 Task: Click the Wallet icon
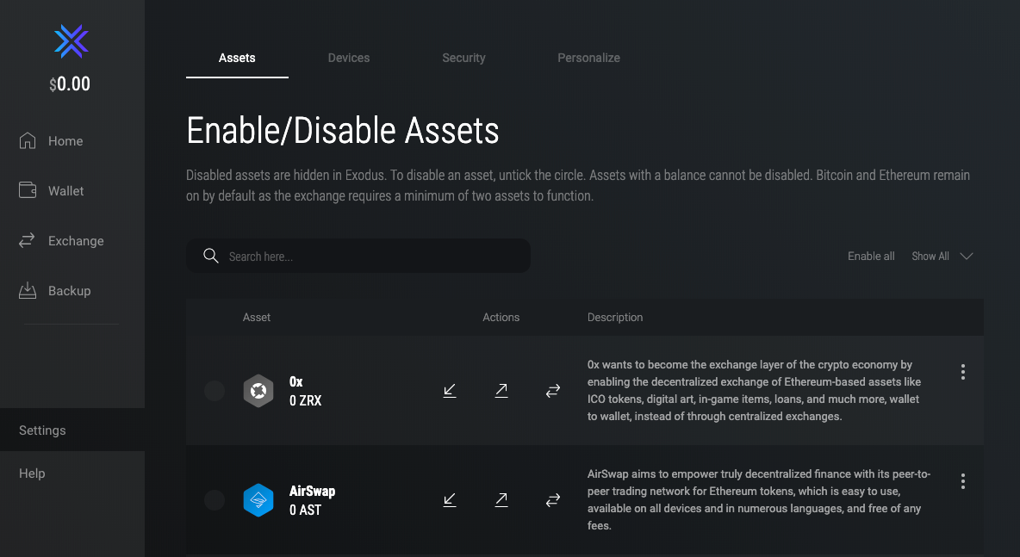point(28,189)
